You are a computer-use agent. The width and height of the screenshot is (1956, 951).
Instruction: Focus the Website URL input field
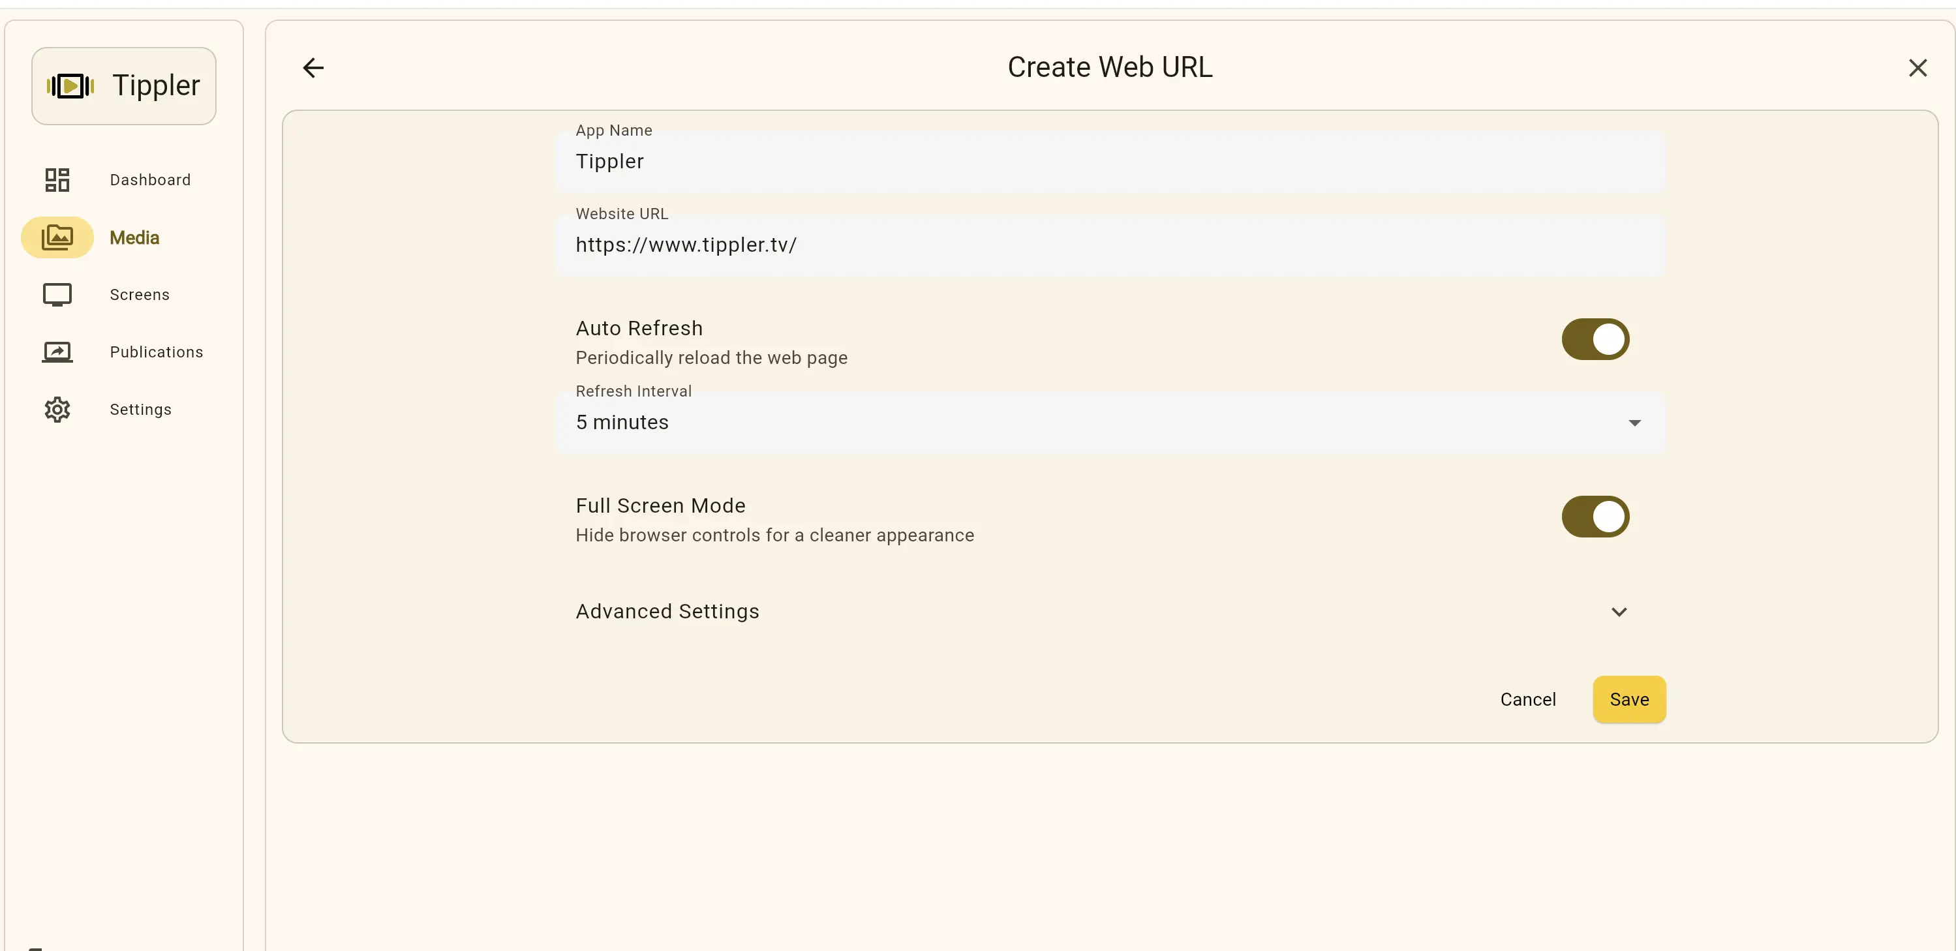point(1108,245)
